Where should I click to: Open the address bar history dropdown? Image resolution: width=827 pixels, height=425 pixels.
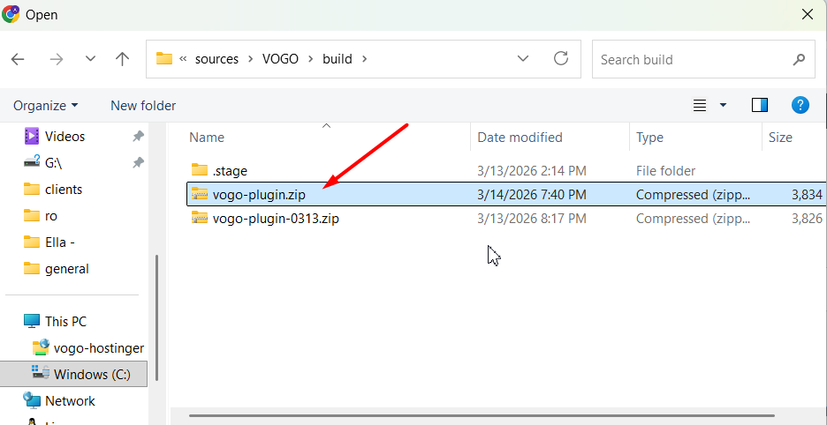[523, 58]
